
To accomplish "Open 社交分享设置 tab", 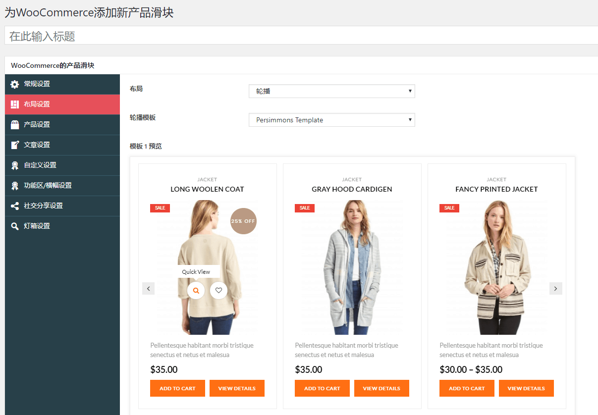I will pyautogui.click(x=62, y=206).
